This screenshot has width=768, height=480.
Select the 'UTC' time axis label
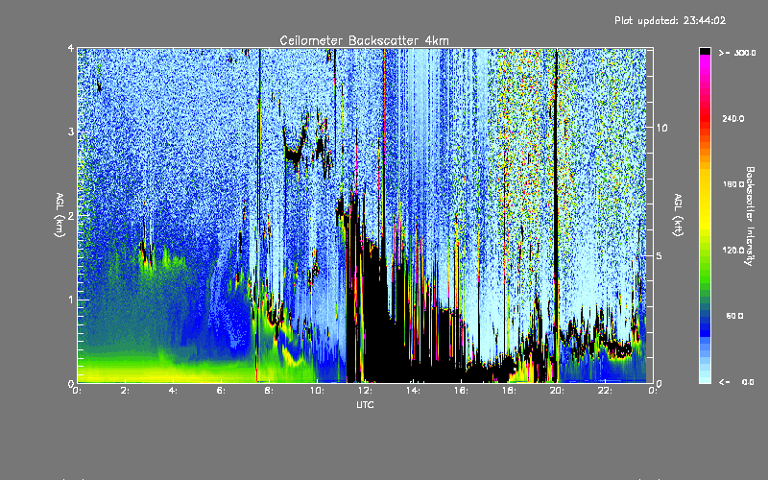point(365,404)
